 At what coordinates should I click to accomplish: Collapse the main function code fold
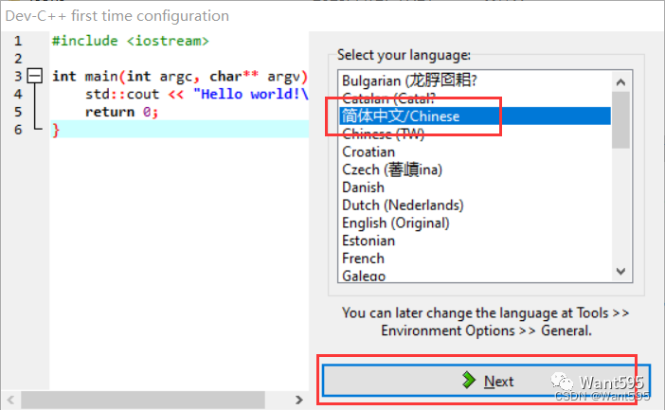point(35,76)
